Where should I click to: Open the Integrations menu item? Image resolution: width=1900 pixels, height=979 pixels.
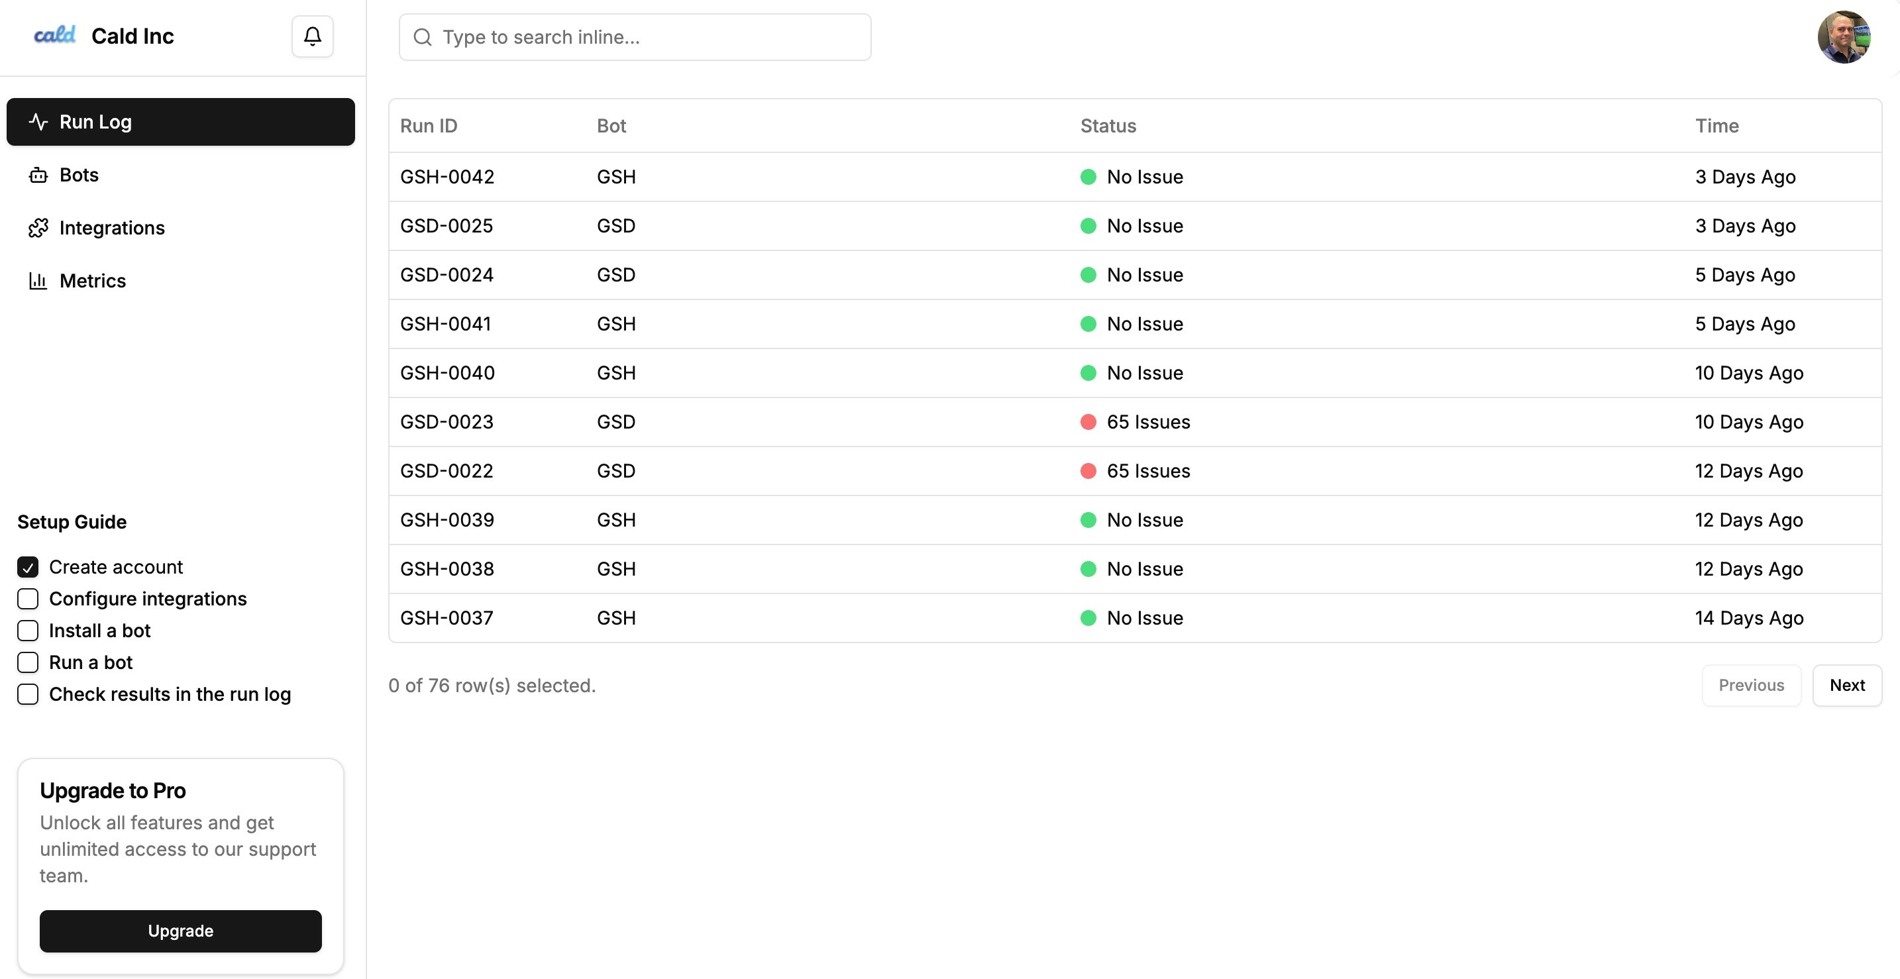[x=112, y=228]
